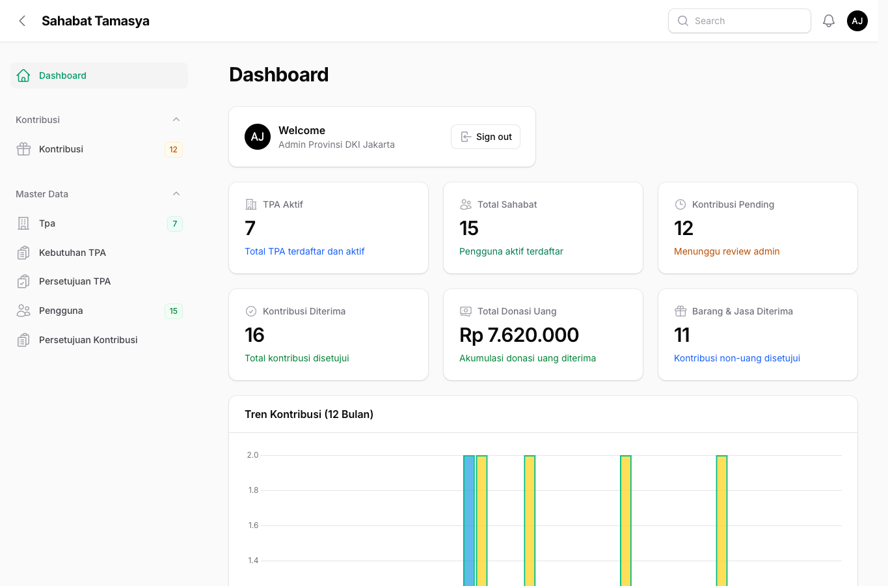The width and height of the screenshot is (888, 586).
Task: Open AJ profile avatar in header
Action: point(857,21)
